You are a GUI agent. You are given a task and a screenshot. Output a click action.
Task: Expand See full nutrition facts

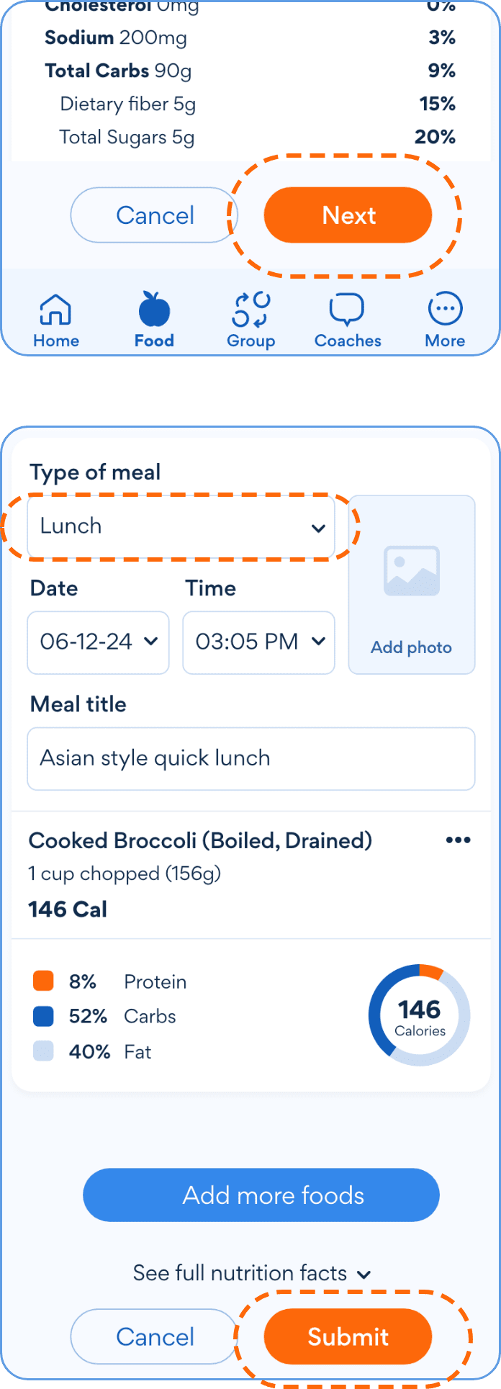(251, 1273)
